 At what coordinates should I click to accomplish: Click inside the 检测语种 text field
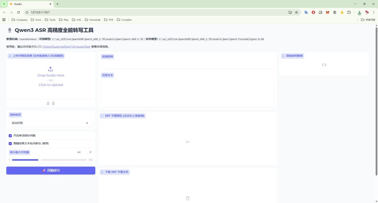tap(188, 65)
